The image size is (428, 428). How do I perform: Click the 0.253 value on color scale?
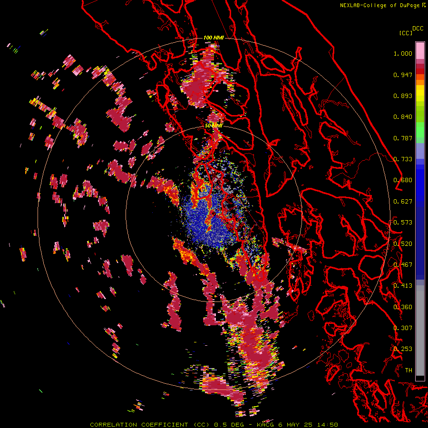tap(403, 349)
